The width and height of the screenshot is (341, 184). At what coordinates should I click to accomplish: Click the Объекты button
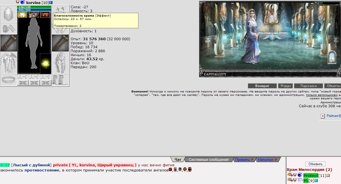point(333,86)
